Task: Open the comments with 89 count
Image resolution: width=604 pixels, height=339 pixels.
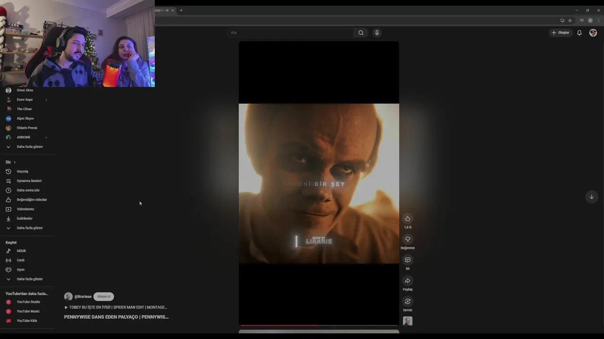Action: [x=408, y=260]
